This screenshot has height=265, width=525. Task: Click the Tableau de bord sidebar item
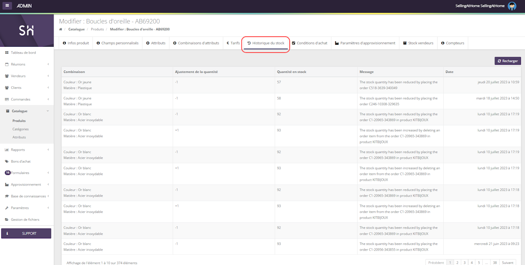click(23, 53)
